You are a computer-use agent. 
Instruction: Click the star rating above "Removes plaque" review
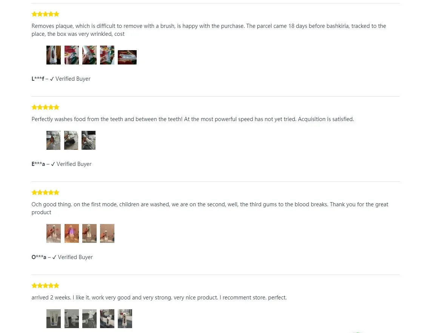[45, 14]
